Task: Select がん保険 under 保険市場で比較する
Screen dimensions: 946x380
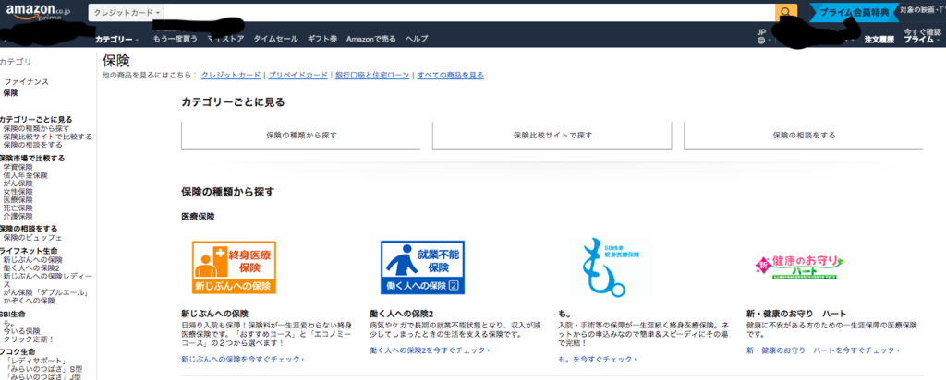Action: point(18,184)
